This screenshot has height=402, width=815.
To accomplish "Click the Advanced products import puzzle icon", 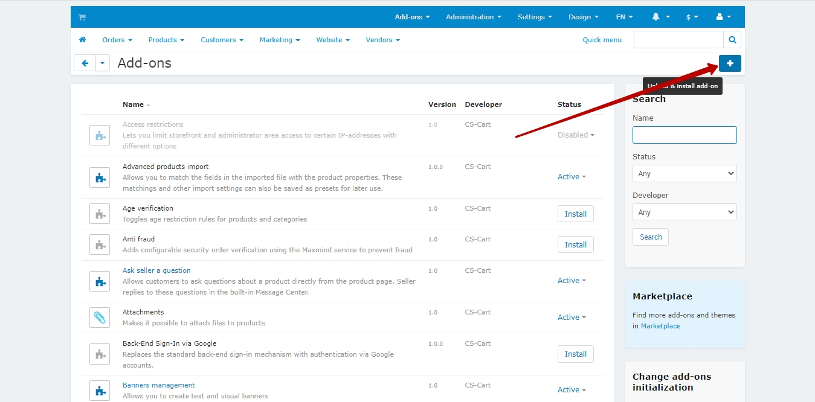I will click(x=100, y=177).
